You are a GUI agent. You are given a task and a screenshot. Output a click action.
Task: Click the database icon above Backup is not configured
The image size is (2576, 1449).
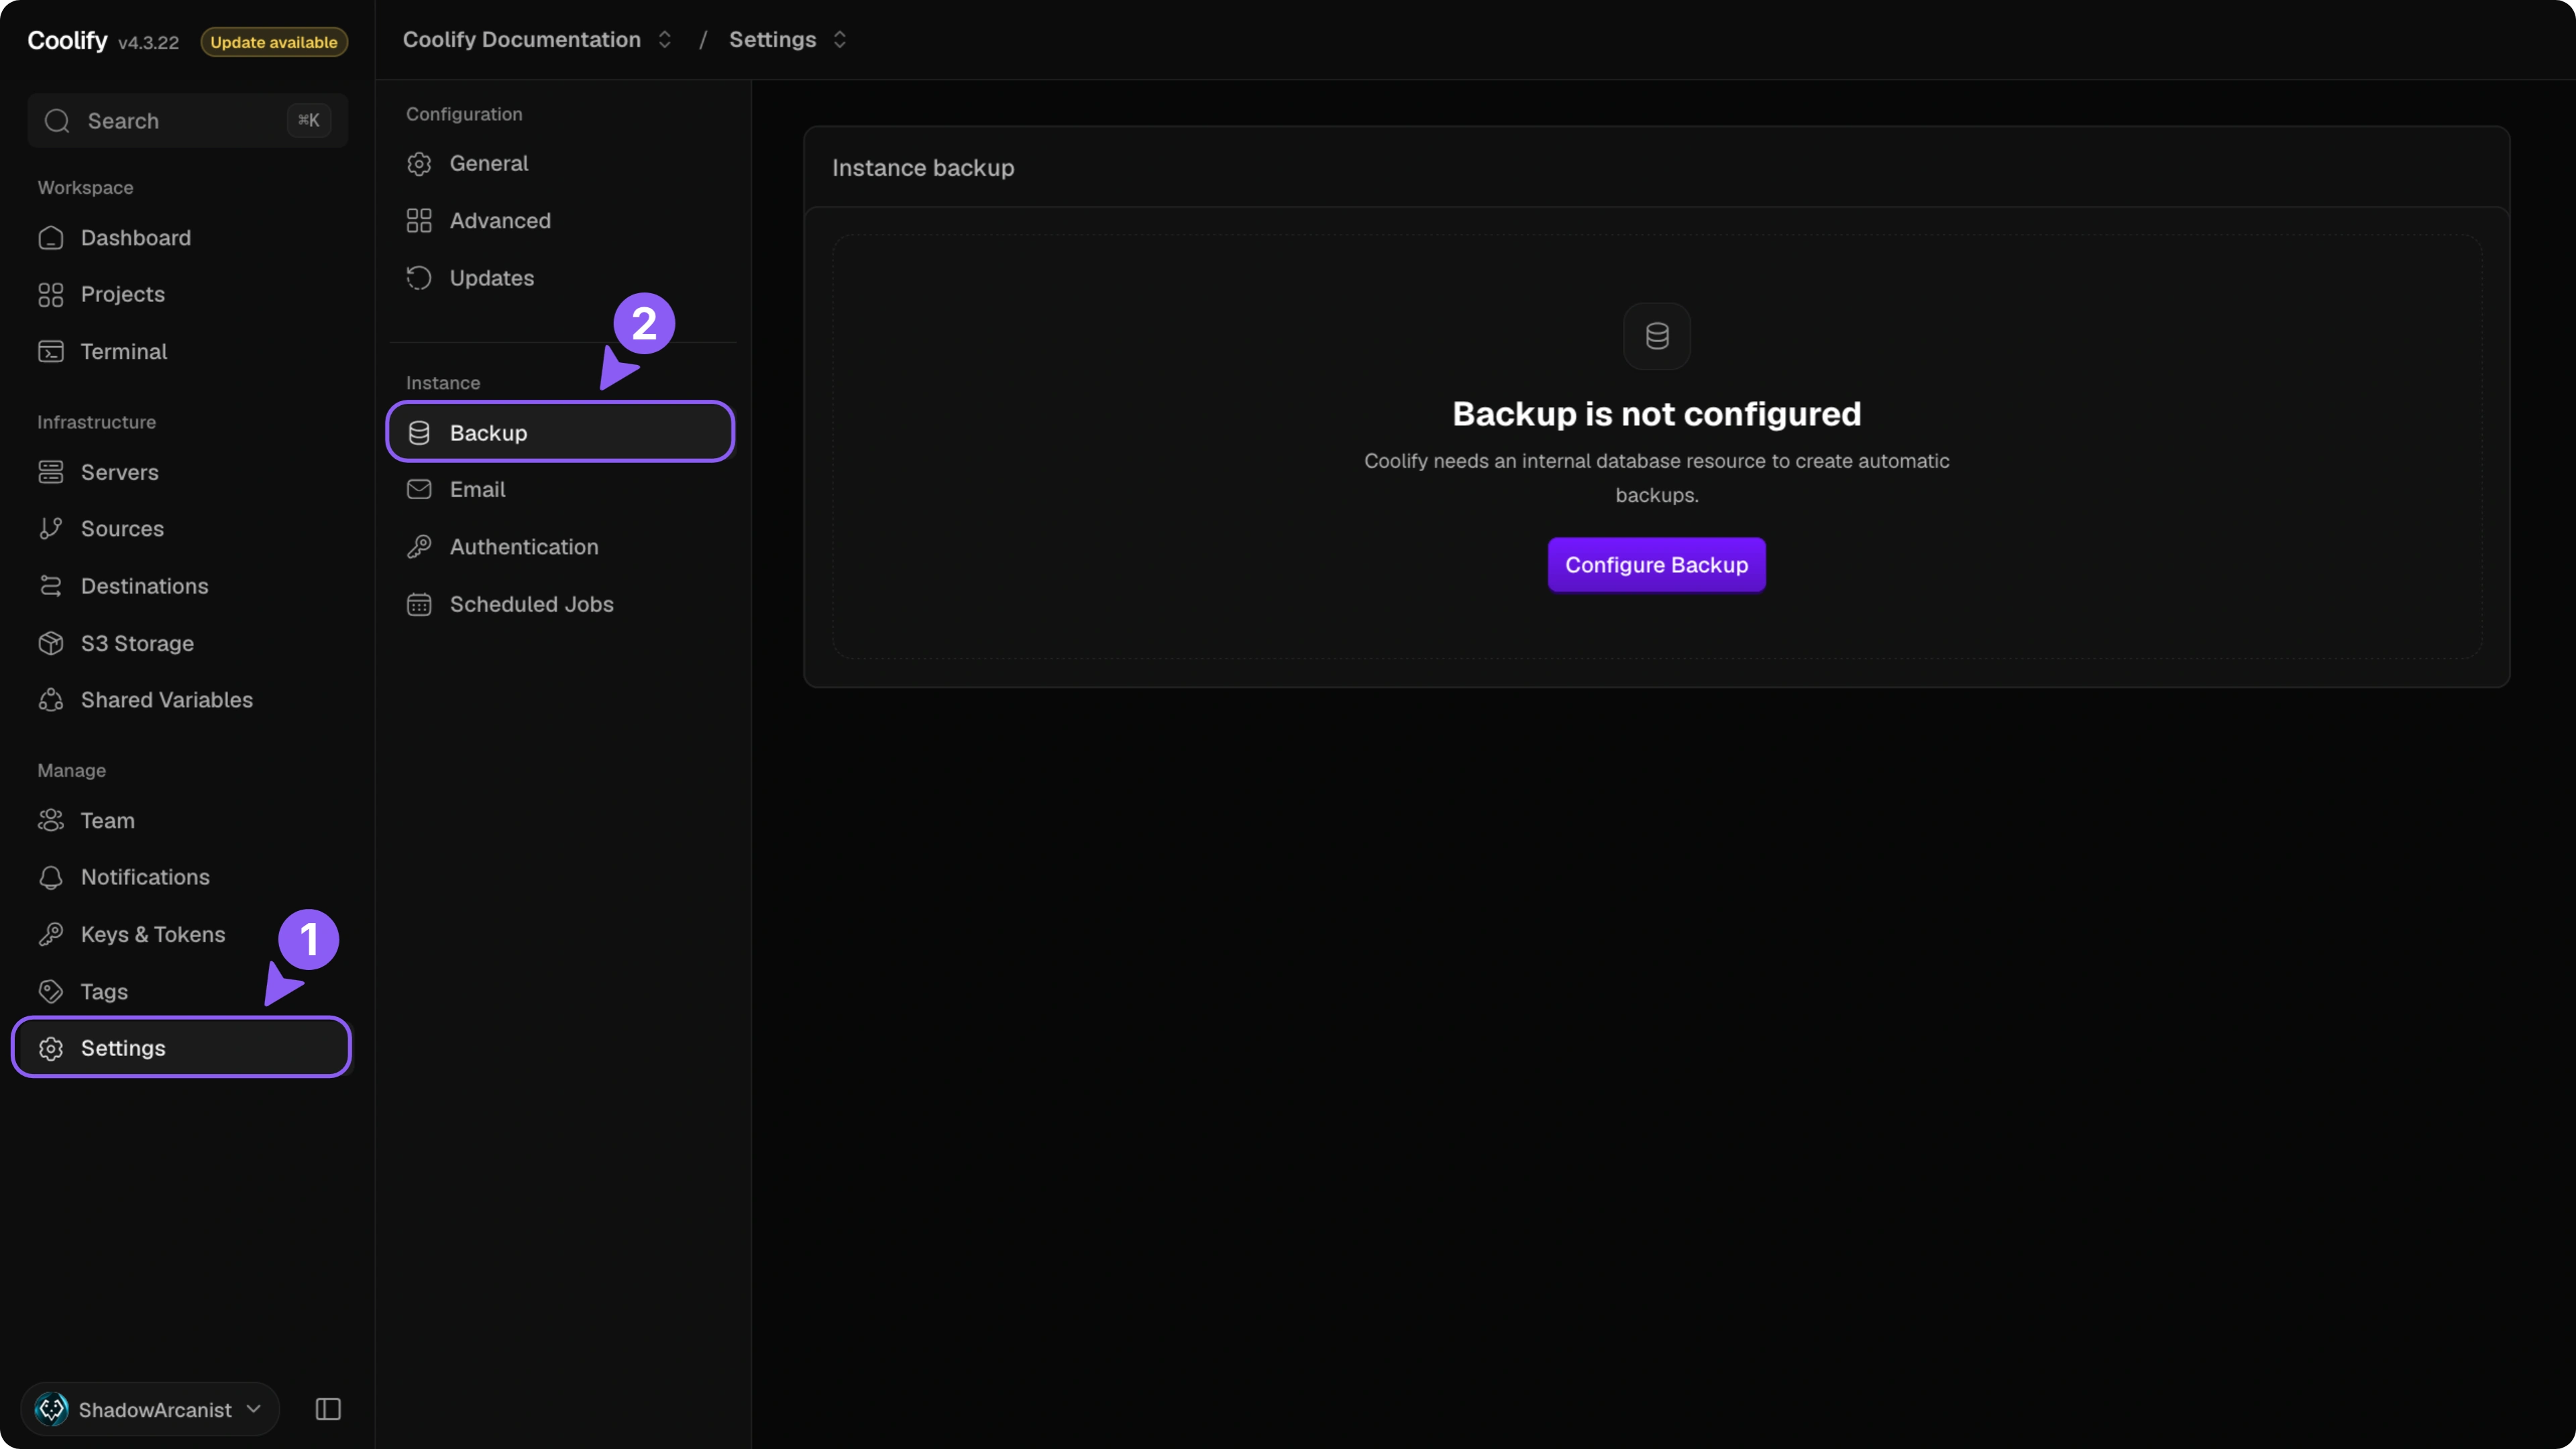click(1657, 336)
